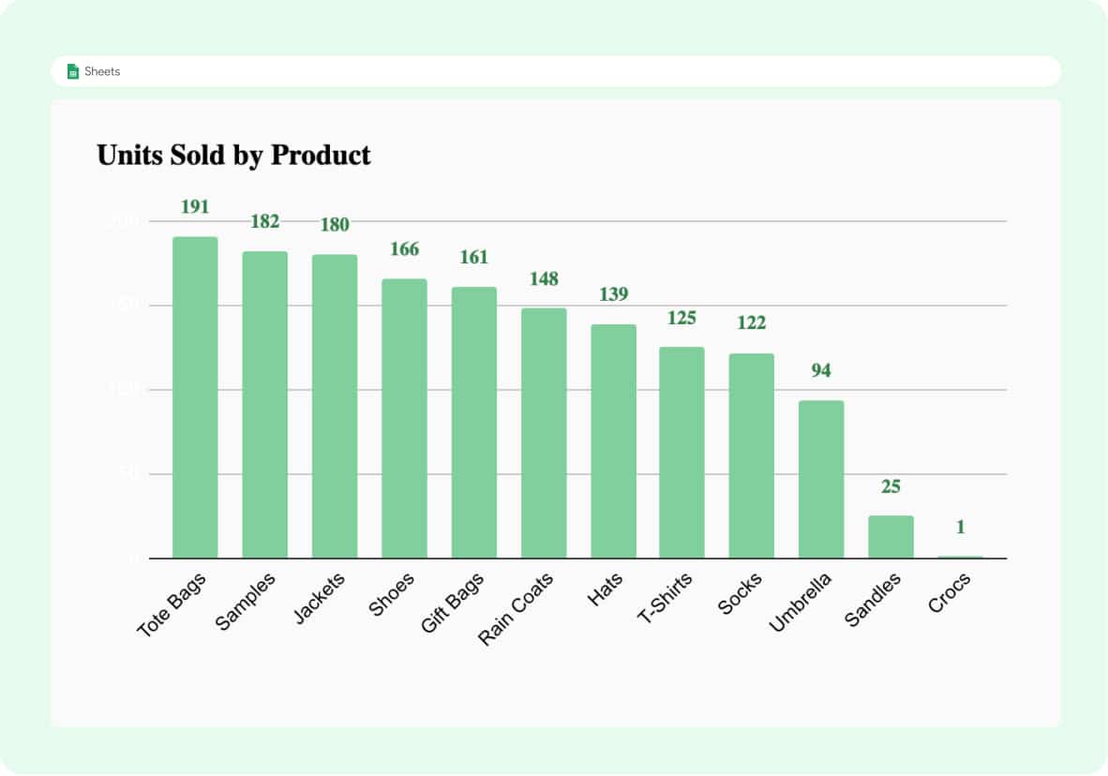Click the 191 data label
This screenshot has height=776, width=1108.
[195, 207]
